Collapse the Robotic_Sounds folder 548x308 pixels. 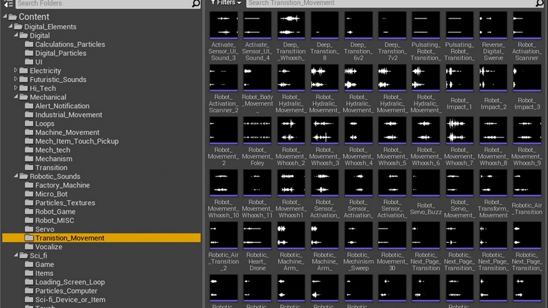click(x=16, y=177)
